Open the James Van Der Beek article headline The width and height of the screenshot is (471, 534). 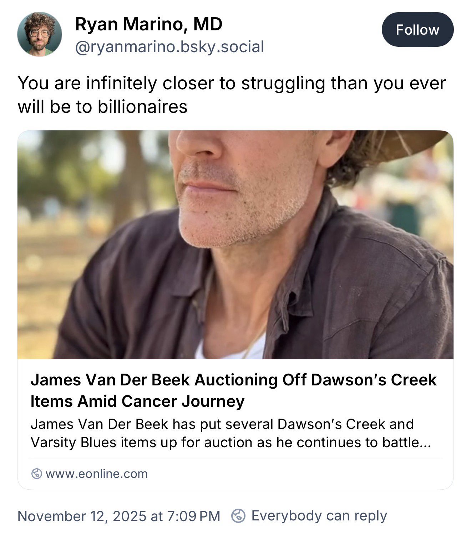[233, 390]
